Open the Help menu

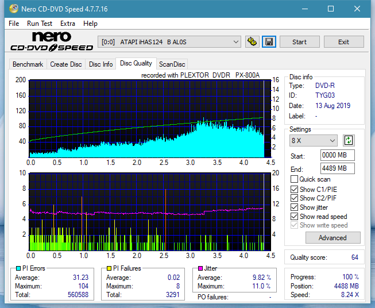click(90, 24)
